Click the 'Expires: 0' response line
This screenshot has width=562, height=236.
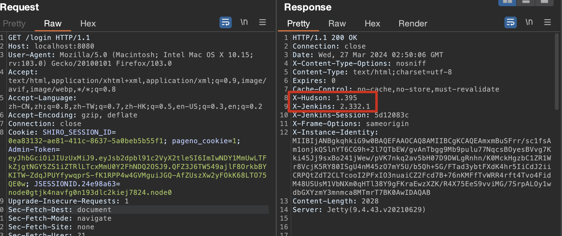click(314, 81)
